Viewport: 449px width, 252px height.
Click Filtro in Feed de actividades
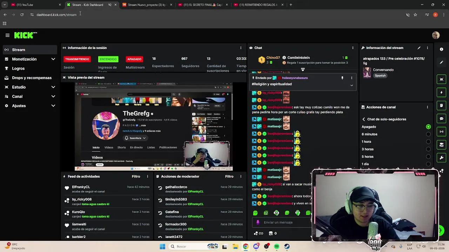point(136,176)
